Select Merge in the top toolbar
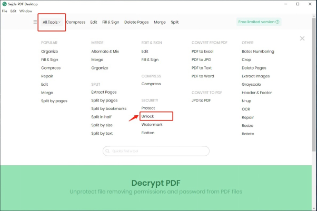 click(160, 22)
